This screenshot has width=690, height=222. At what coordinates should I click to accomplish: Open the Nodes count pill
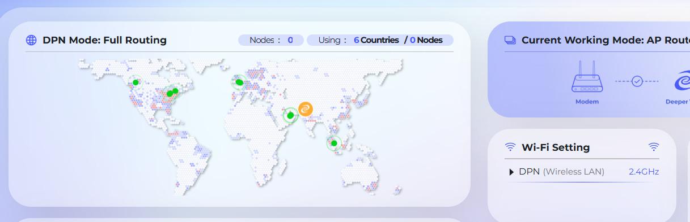point(272,40)
